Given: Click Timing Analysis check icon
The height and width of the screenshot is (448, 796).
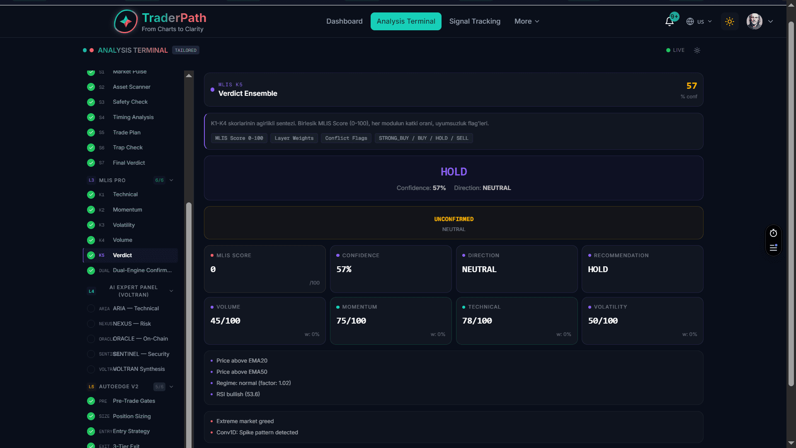Looking at the screenshot, I should (x=91, y=117).
